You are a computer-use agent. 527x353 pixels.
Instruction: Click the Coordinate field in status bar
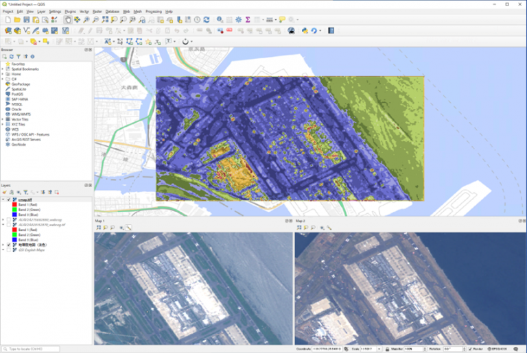point(327,349)
